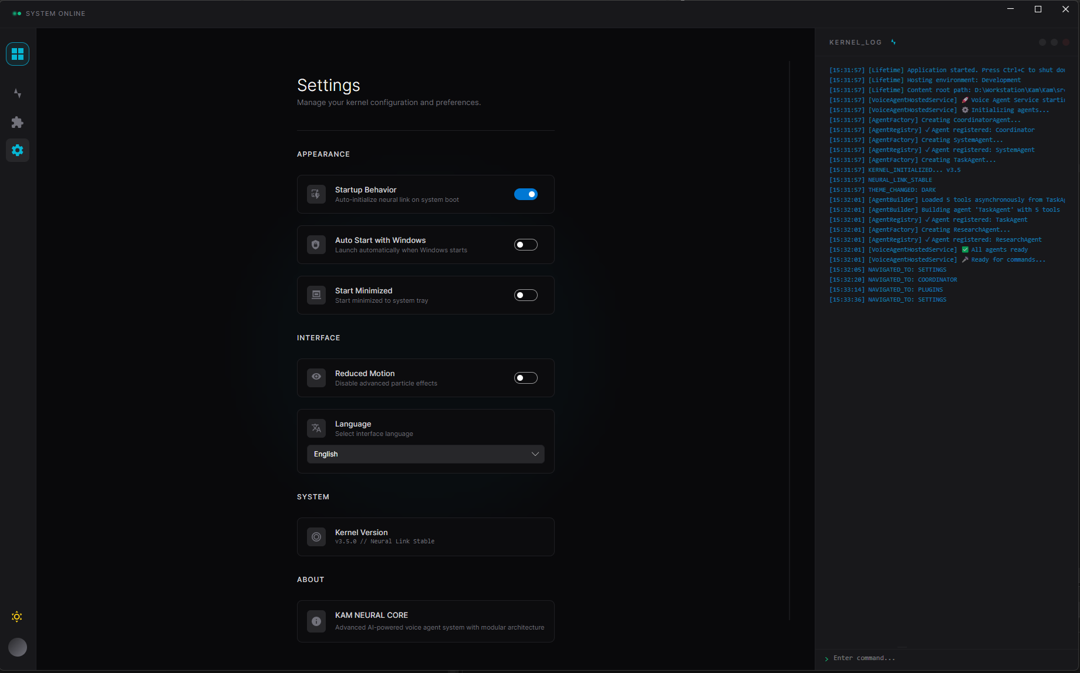The image size is (1080, 673).
Task: Open the dashboard grid icon in sidebar
Action: click(18, 54)
